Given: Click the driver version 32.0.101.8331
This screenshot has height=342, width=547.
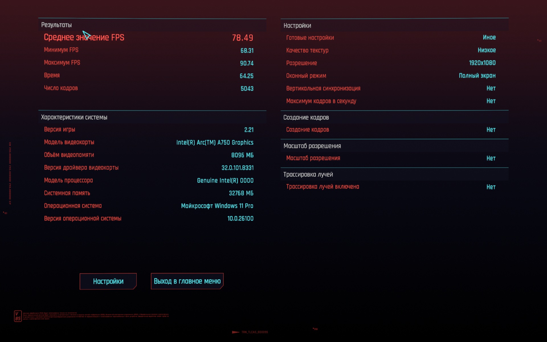Looking at the screenshot, I should 237,168.
